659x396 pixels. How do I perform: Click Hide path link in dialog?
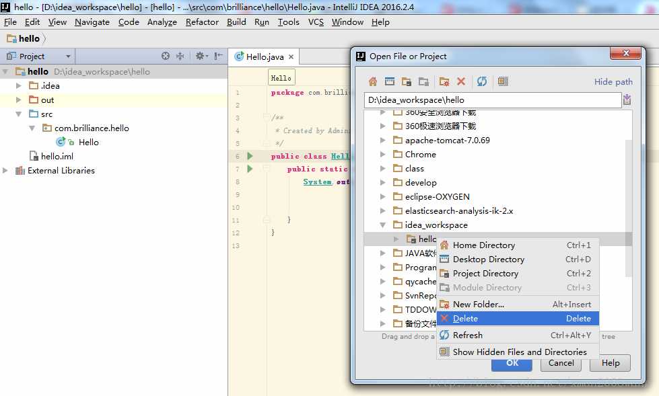pyautogui.click(x=613, y=81)
